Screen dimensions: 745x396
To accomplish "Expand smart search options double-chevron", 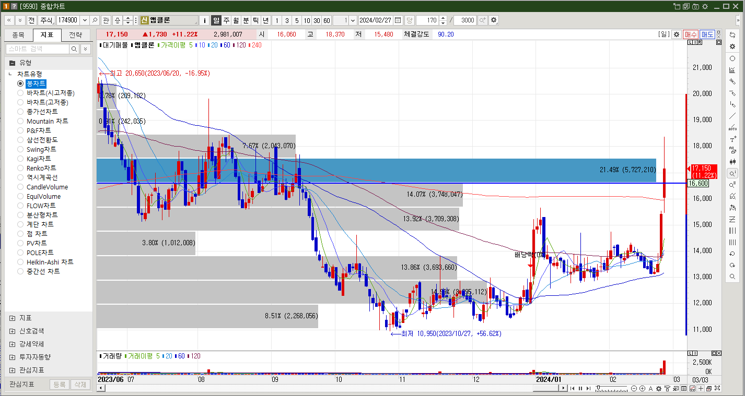I will coord(85,49).
